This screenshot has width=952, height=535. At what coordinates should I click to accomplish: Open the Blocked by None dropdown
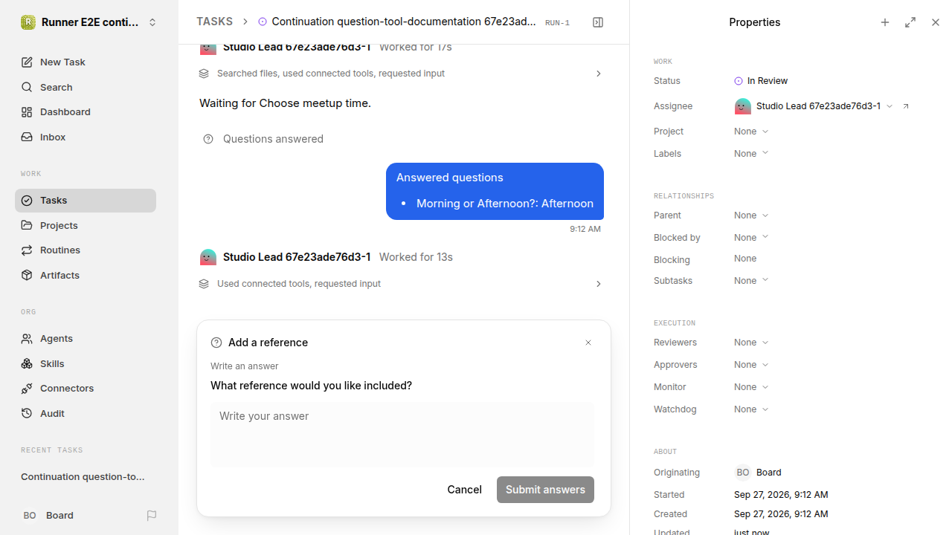click(x=751, y=238)
